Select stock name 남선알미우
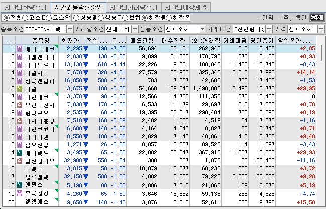The height and width of the screenshot is (209, 326). pyautogui.click(x=40, y=161)
